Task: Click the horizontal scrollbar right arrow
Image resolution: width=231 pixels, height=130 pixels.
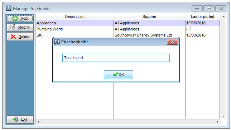Action: 217,122
